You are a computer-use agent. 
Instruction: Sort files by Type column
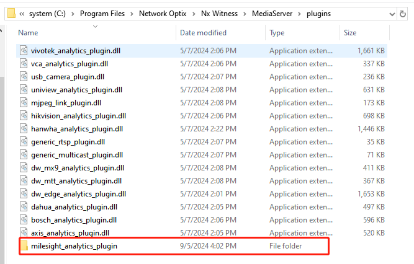coord(277,33)
